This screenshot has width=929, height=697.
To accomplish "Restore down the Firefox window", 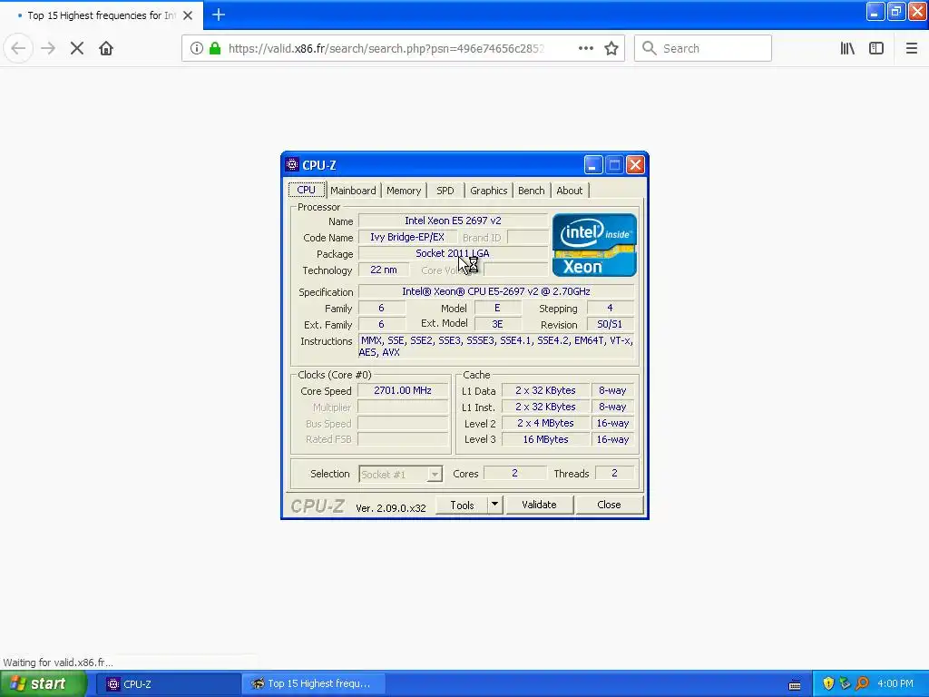I will [x=895, y=11].
